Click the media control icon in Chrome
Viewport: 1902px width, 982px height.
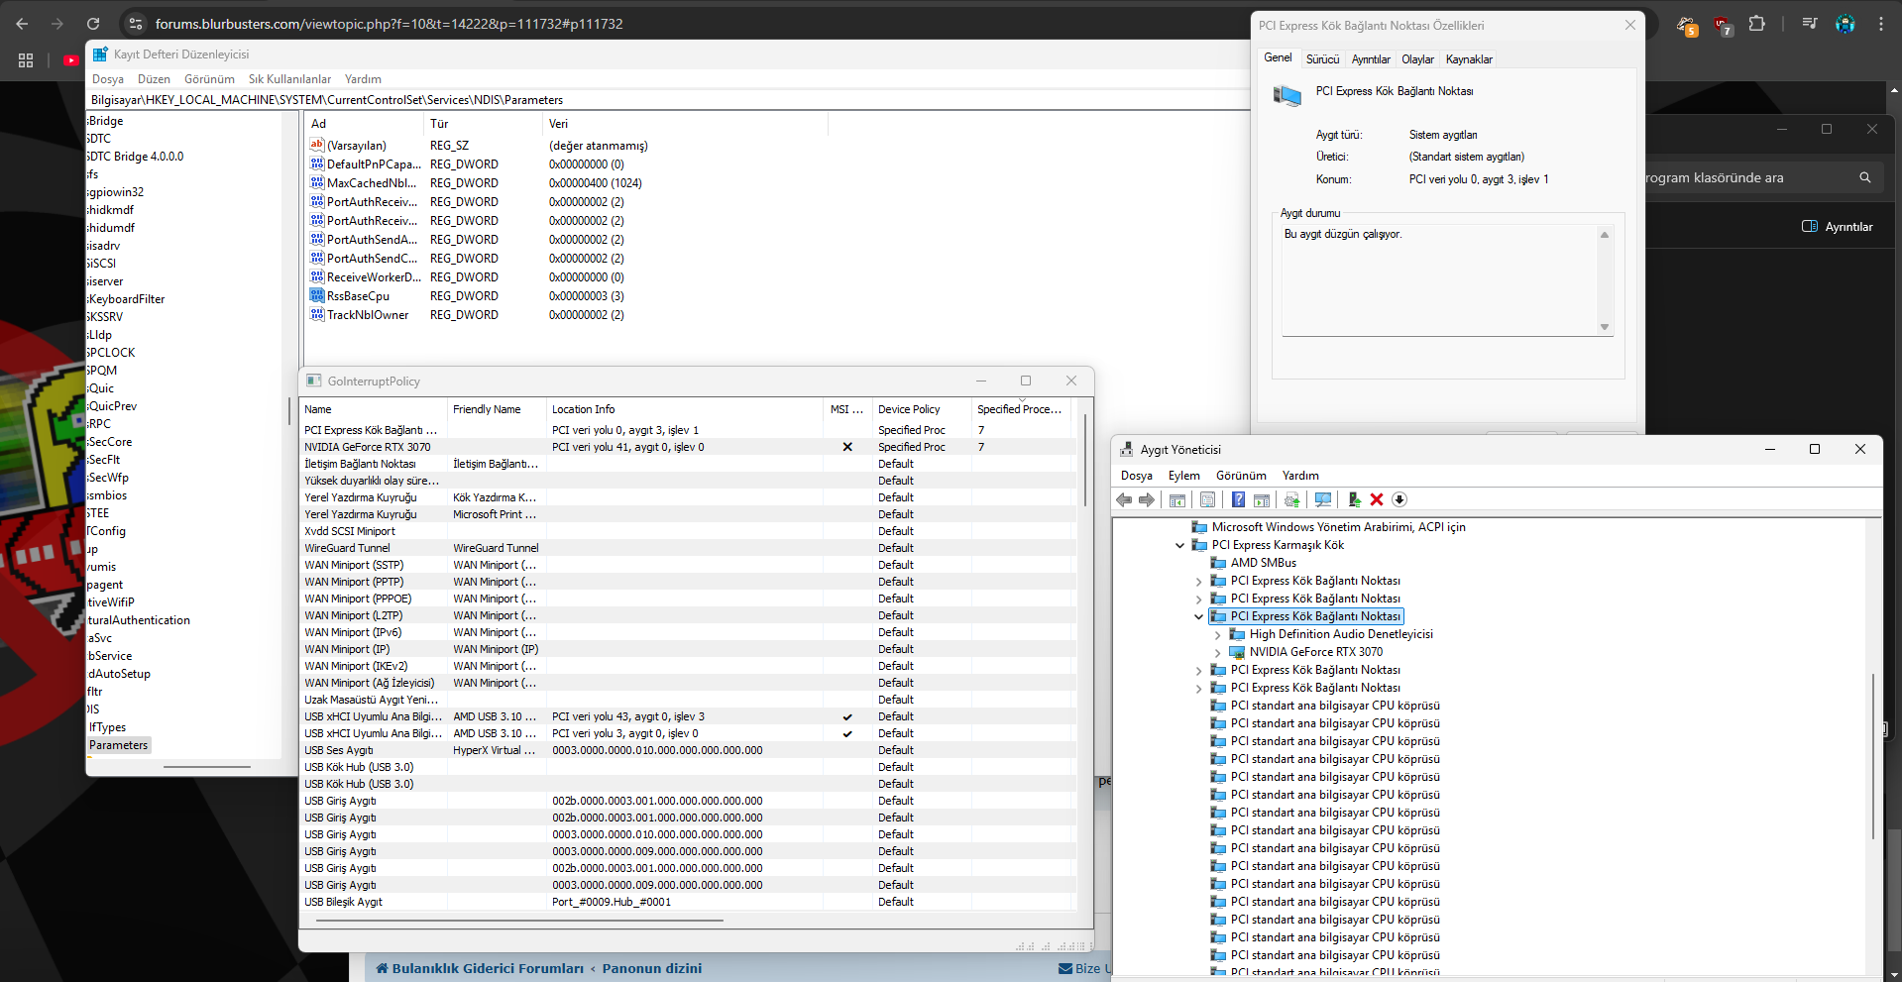[1810, 24]
